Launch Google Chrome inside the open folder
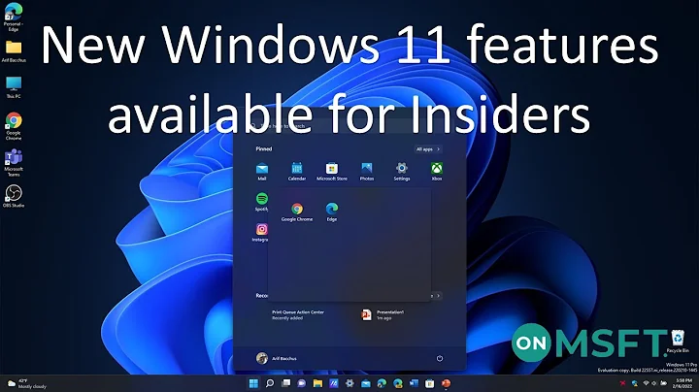This screenshot has width=699, height=392. point(297,212)
